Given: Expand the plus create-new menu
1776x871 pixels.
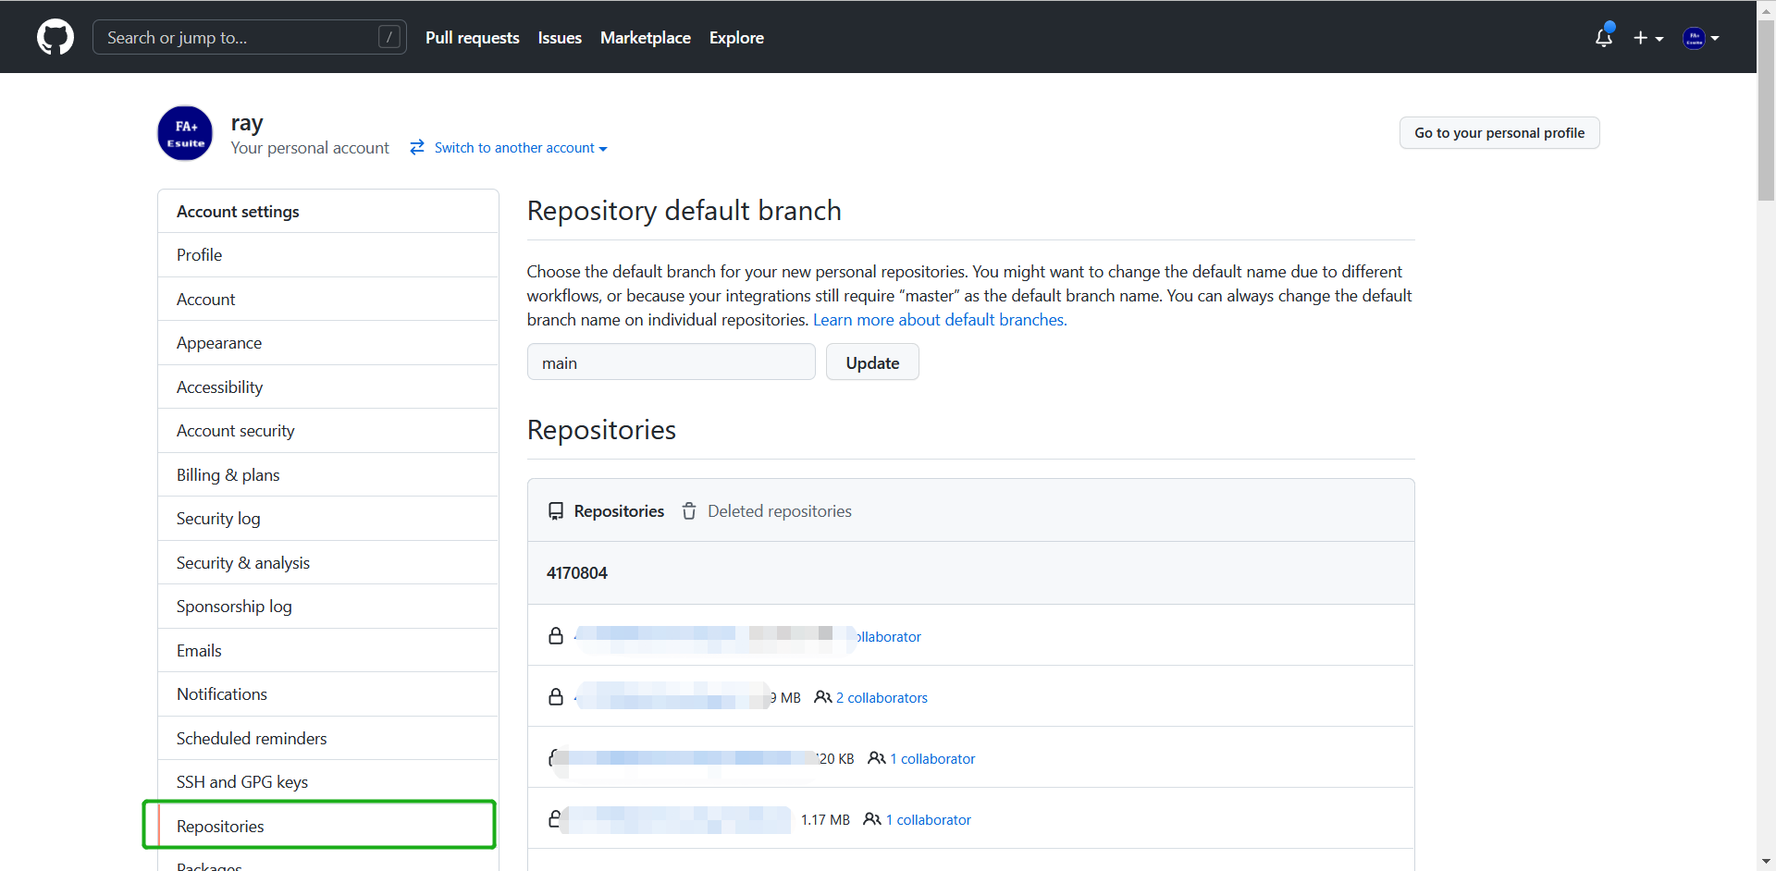Looking at the screenshot, I should coord(1648,38).
